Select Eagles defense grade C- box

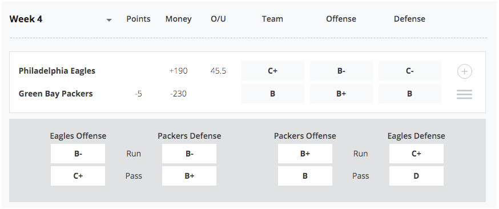(409, 71)
